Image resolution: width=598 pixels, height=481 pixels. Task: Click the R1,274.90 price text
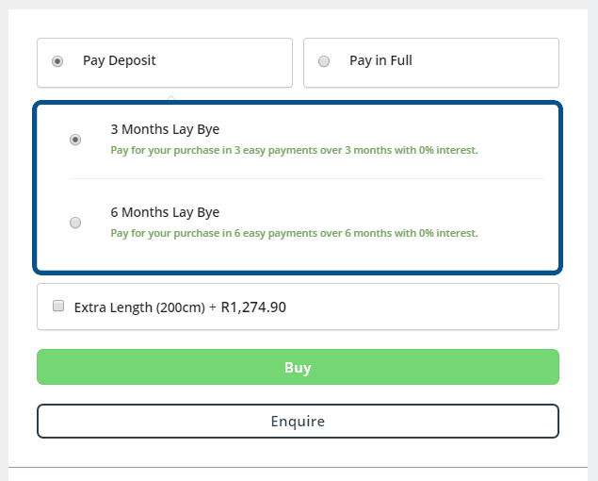[253, 307]
